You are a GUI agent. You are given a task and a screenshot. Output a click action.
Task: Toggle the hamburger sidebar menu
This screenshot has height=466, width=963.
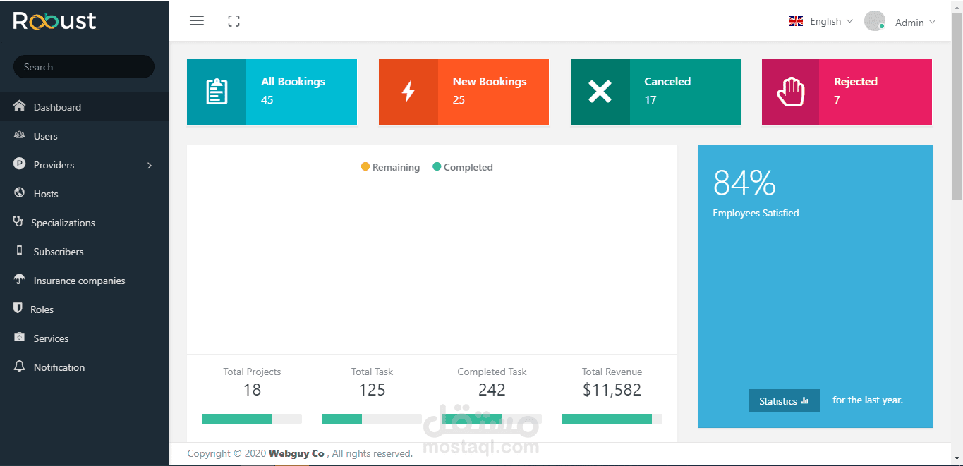(197, 21)
